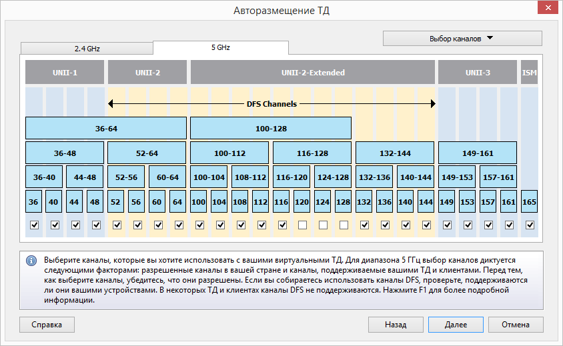Click the info icon in description box

coord(31,261)
